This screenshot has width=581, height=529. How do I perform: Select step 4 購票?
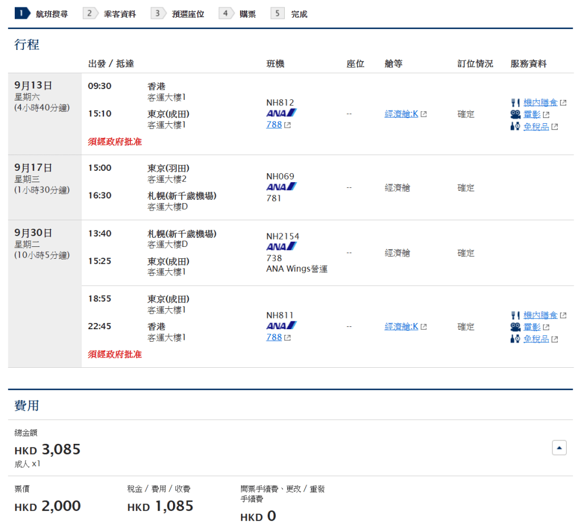(238, 14)
